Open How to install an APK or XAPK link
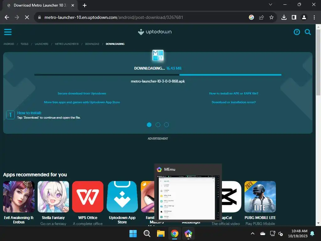 (x=234, y=94)
